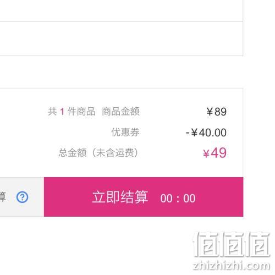This screenshot has height=275, width=275.
Task: Click the 商品金额 label text
Action: point(120,112)
